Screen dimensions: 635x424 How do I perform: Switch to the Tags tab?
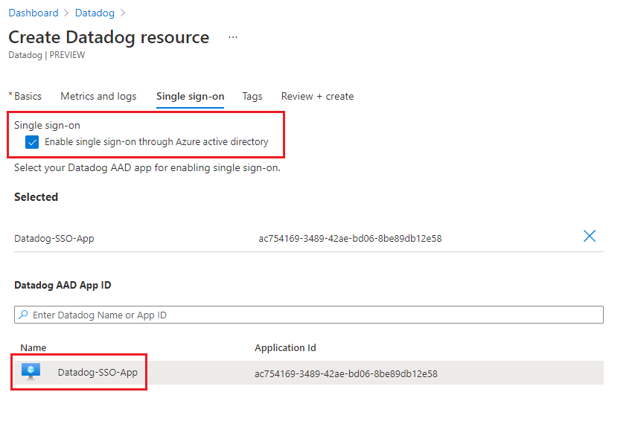point(252,96)
